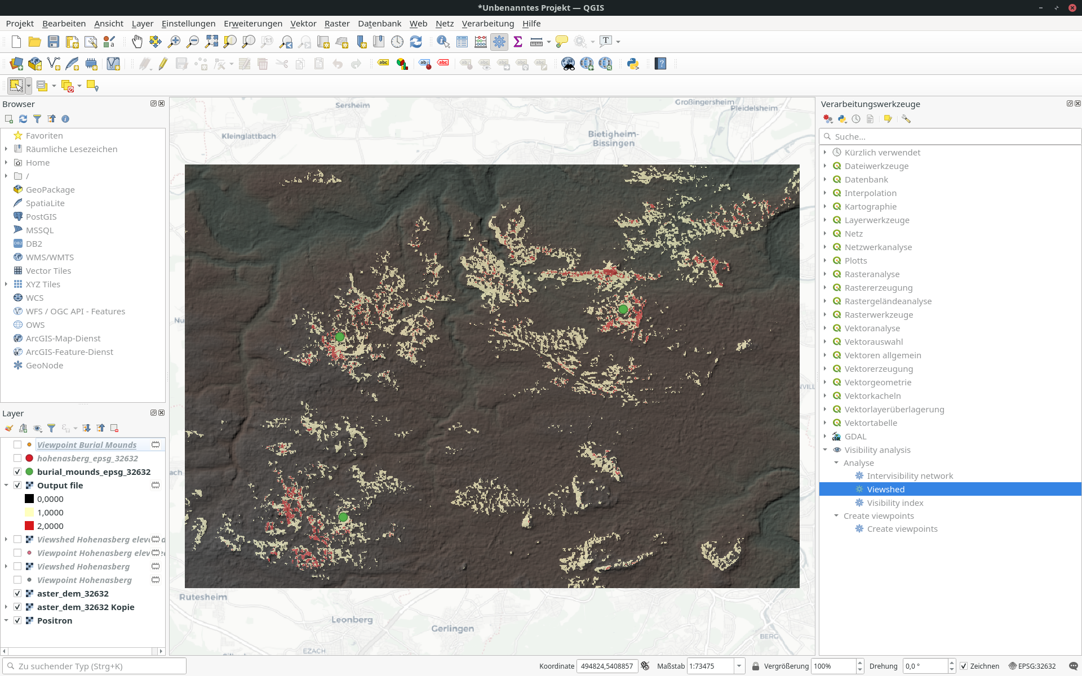Click the Help question mark icon
1082x676 pixels.
coord(660,64)
